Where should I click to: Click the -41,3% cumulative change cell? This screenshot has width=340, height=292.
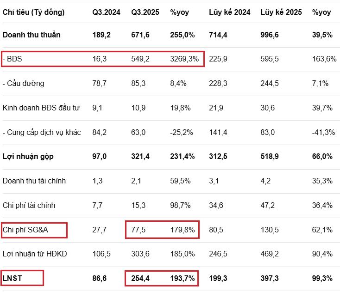coord(323,133)
